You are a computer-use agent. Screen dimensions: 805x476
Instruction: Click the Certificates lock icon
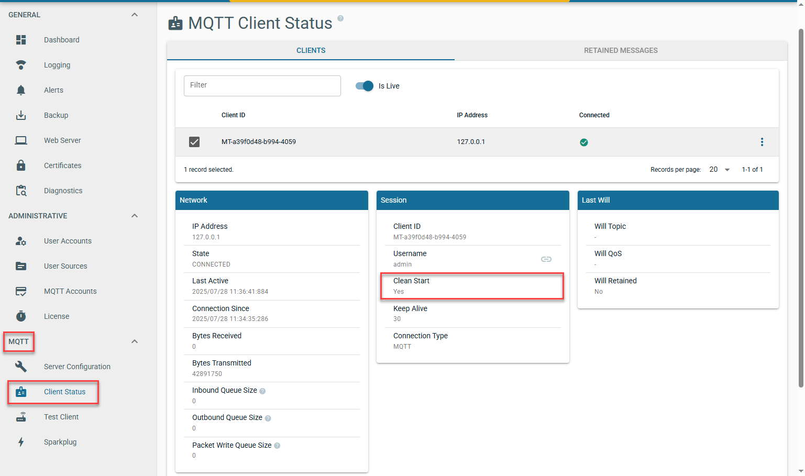click(x=21, y=165)
